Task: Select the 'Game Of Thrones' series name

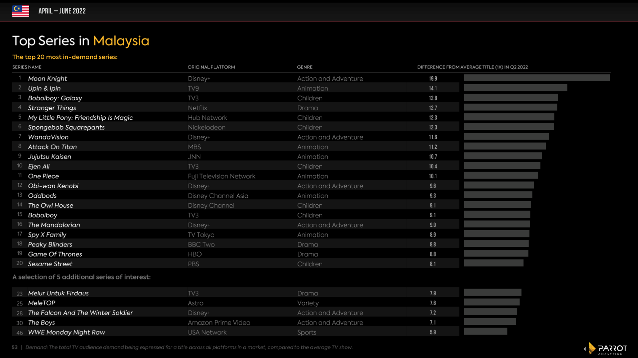Action: [x=55, y=254]
